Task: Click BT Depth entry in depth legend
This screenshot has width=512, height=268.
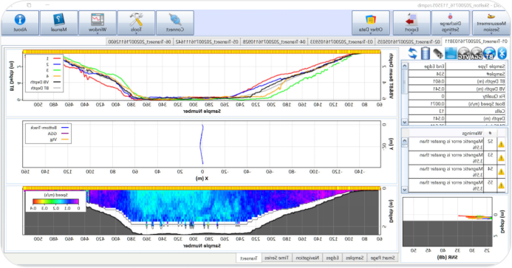Action: pos(40,88)
